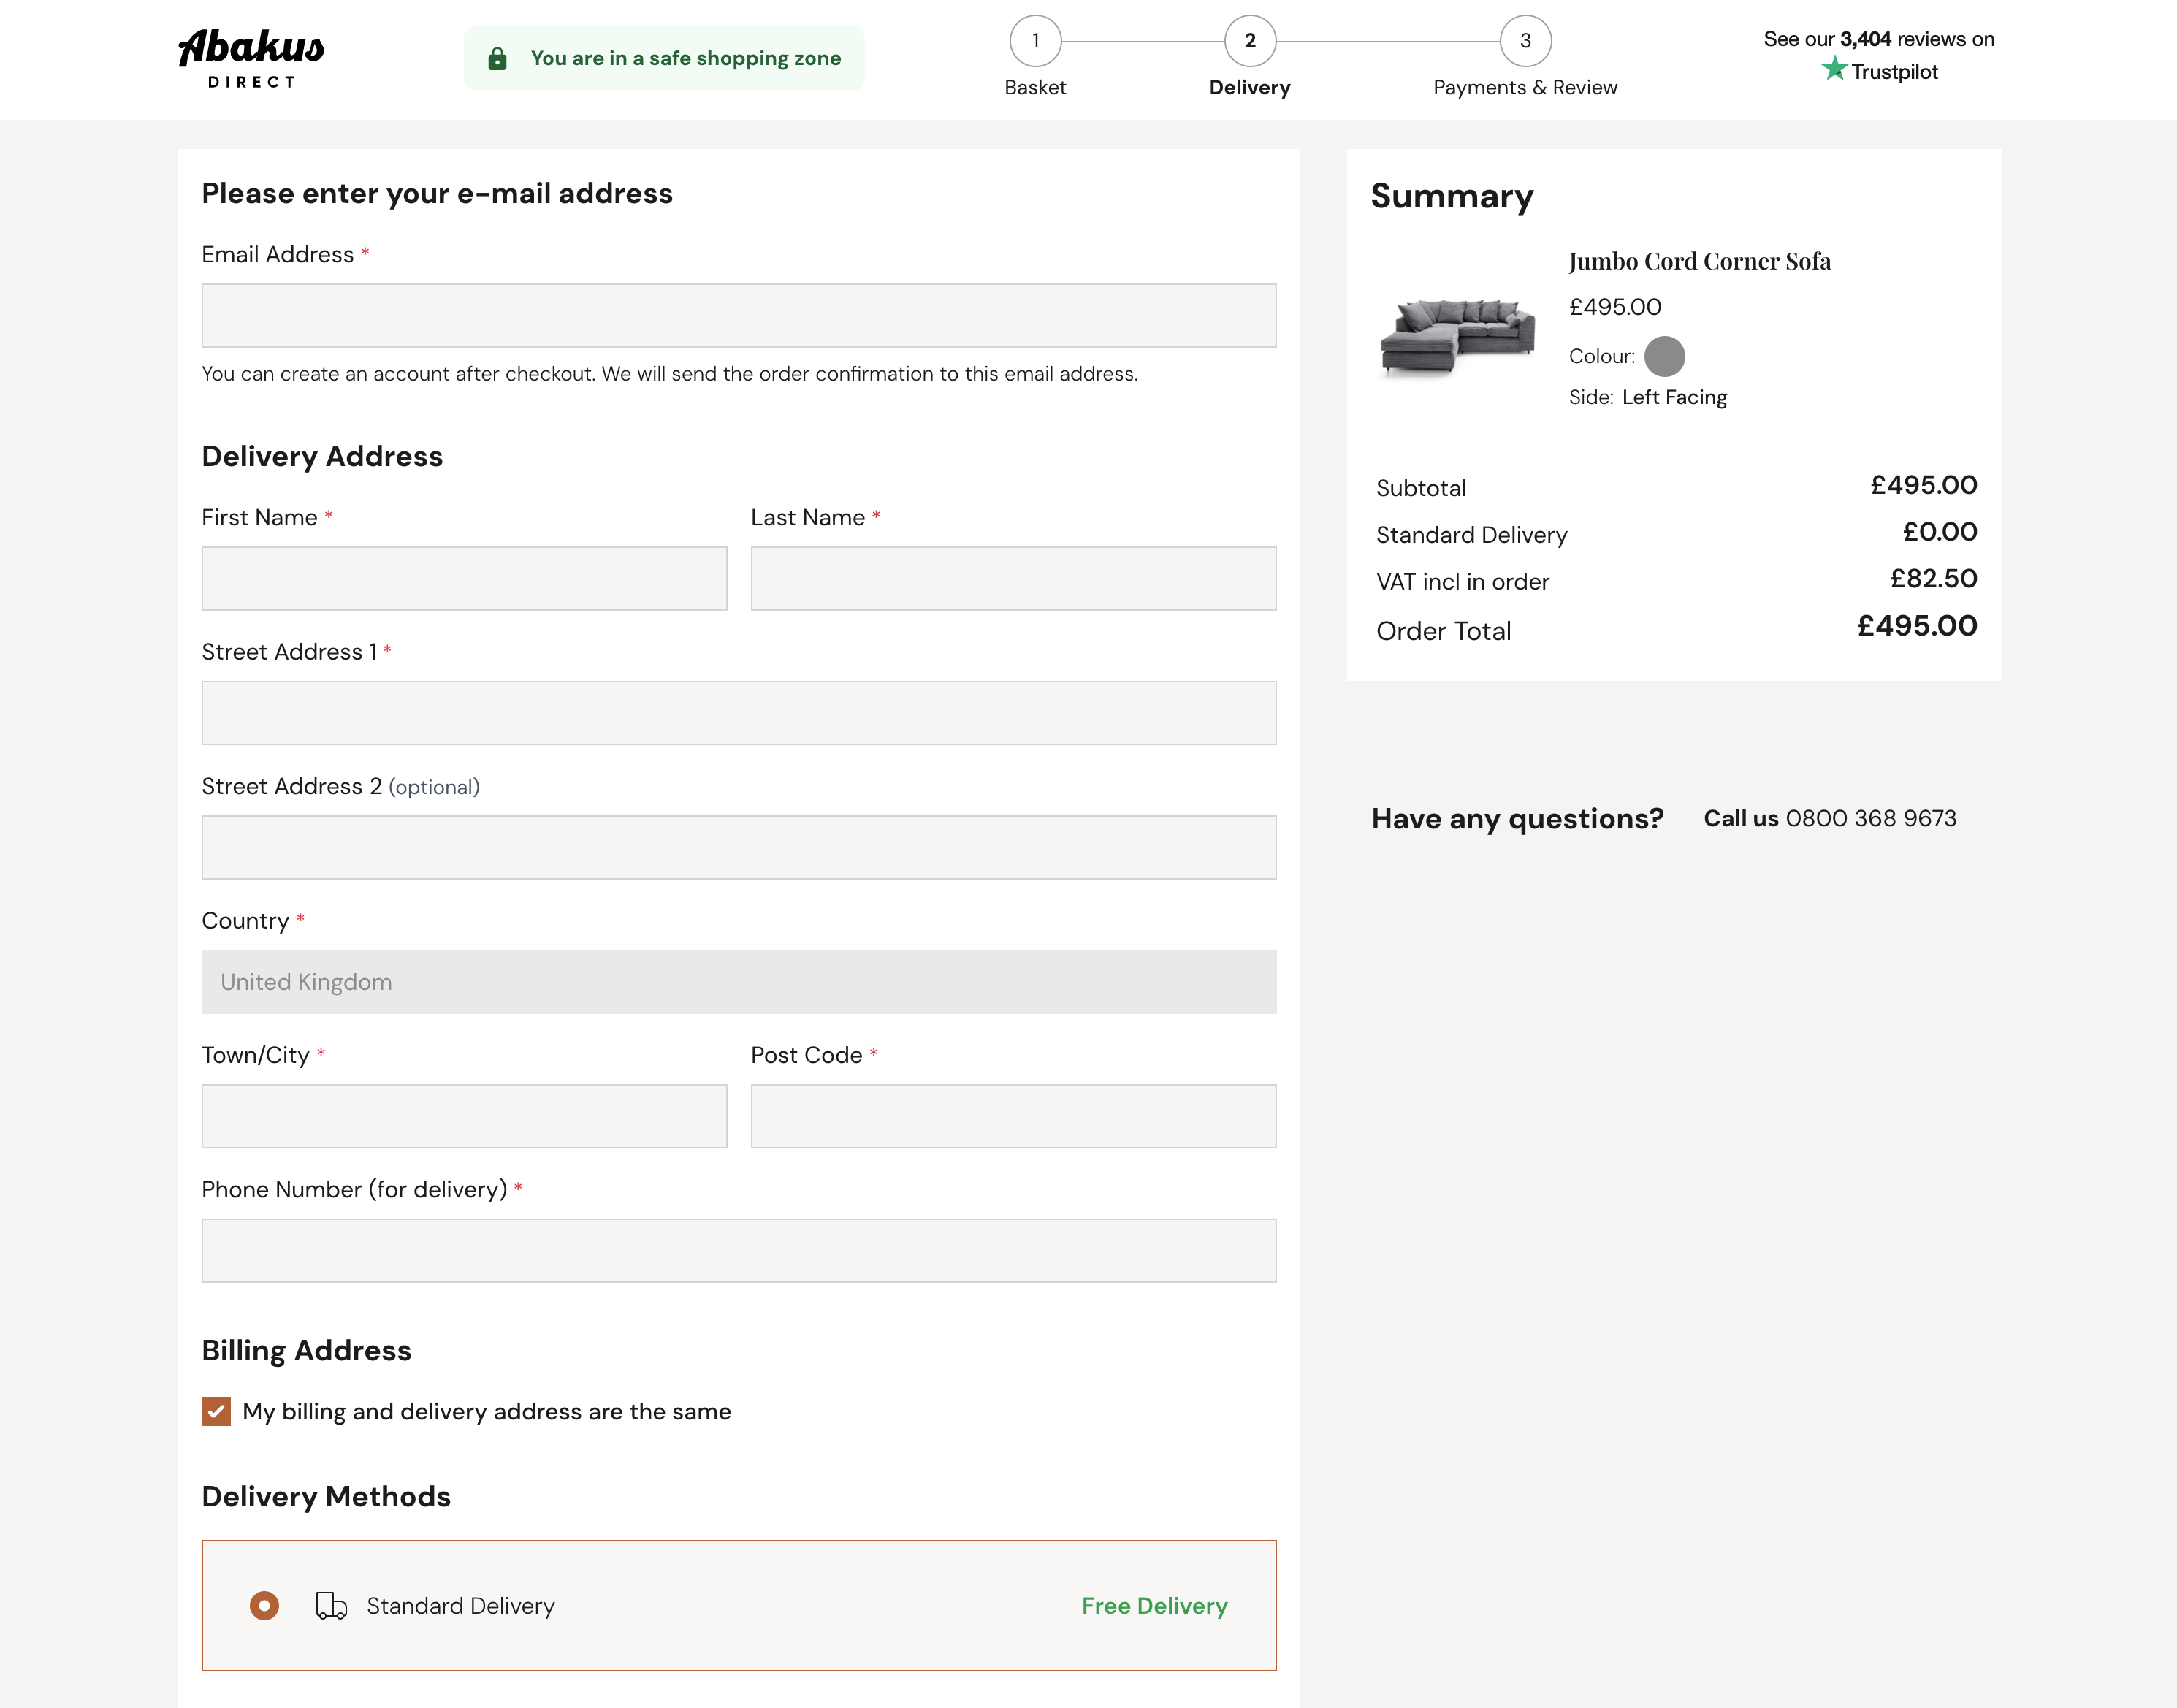
Task: Click the delivery truck icon
Action: [x=331, y=1605]
